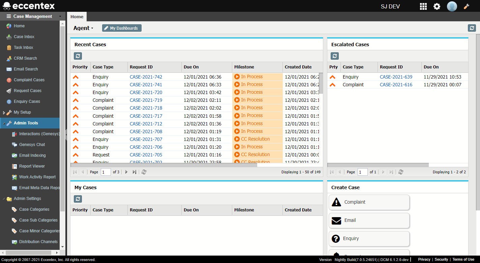Open case CASE-2021-742

pos(146,77)
